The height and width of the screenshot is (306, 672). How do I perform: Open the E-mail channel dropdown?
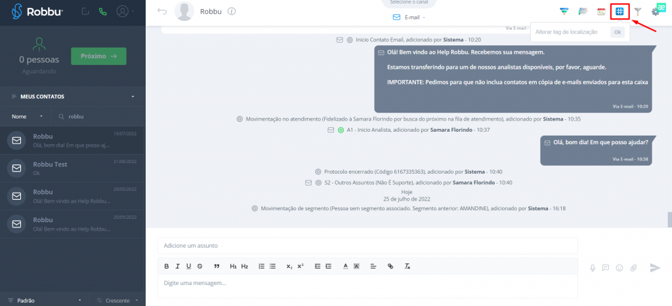pyautogui.click(x=409, y=17)
